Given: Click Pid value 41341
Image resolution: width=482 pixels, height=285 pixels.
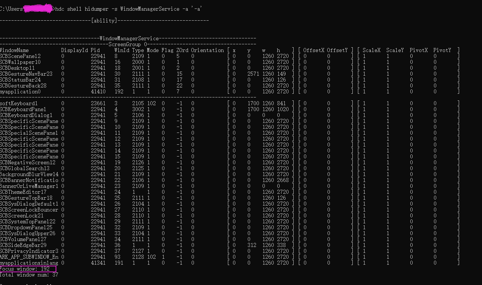Looking at the screenshot, I should (98, 263).
